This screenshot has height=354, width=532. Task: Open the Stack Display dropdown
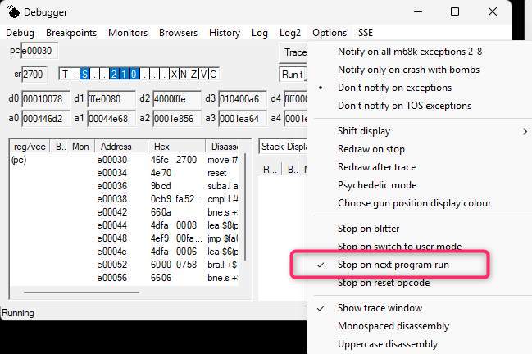coord(284,147)
